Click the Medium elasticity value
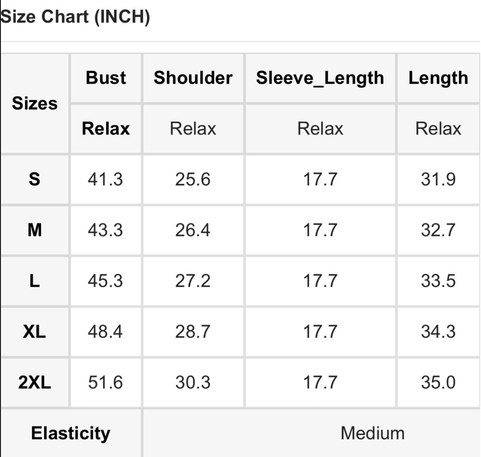The height and width of the screenshot is (457, 481). point(372,433)
